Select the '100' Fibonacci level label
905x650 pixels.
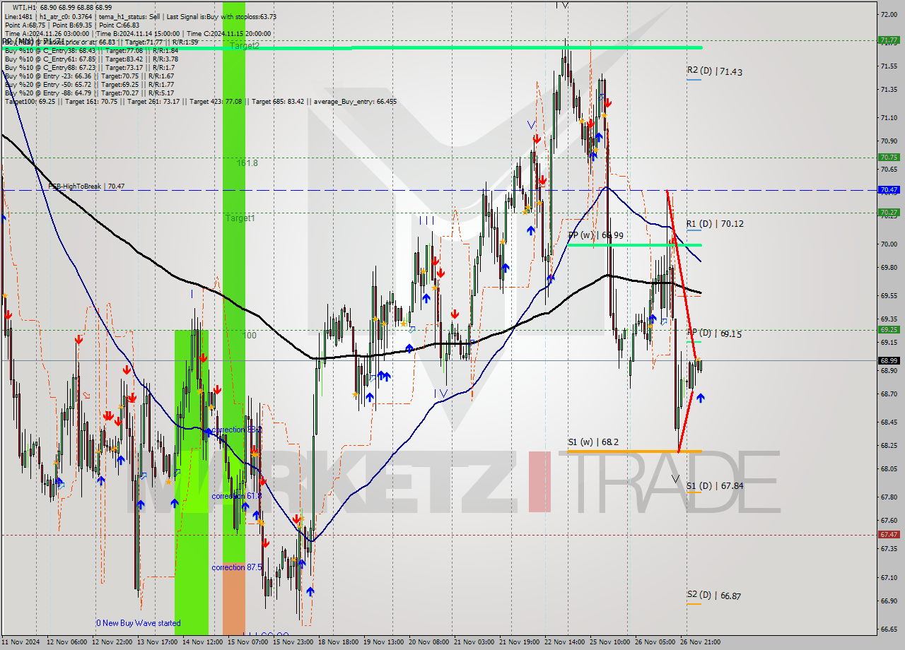[x=249, y=336]
